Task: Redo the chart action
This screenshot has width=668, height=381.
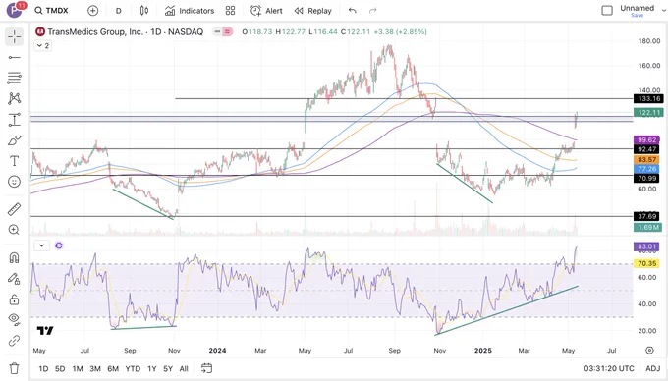Action: (x=373, y=11)
